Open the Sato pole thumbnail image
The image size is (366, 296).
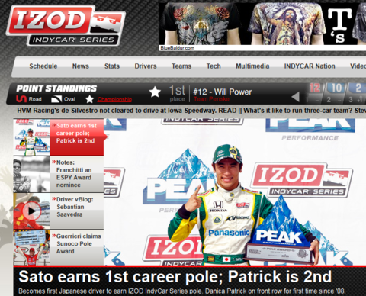tap(31, 137)
